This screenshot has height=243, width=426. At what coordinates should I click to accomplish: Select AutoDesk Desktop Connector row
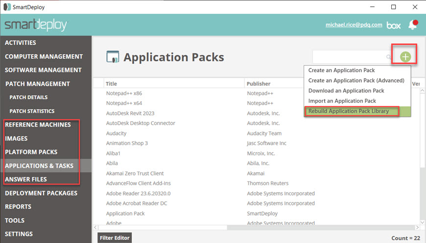click(141, 123)
